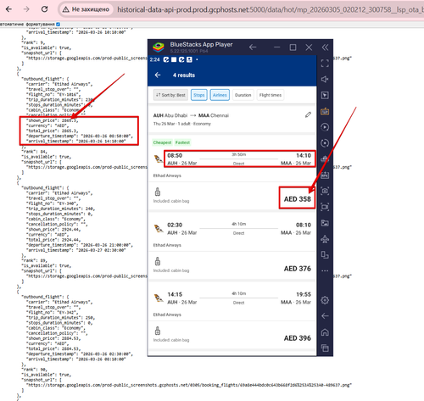
Task: Click the BlueStacks cursor lock icon
Action: pyautogui.click(x=325, y=95)
